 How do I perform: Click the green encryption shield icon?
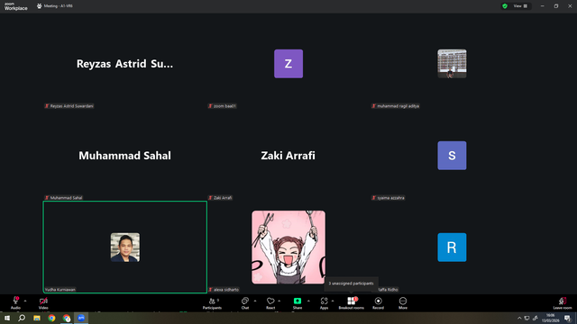(505, 6)
